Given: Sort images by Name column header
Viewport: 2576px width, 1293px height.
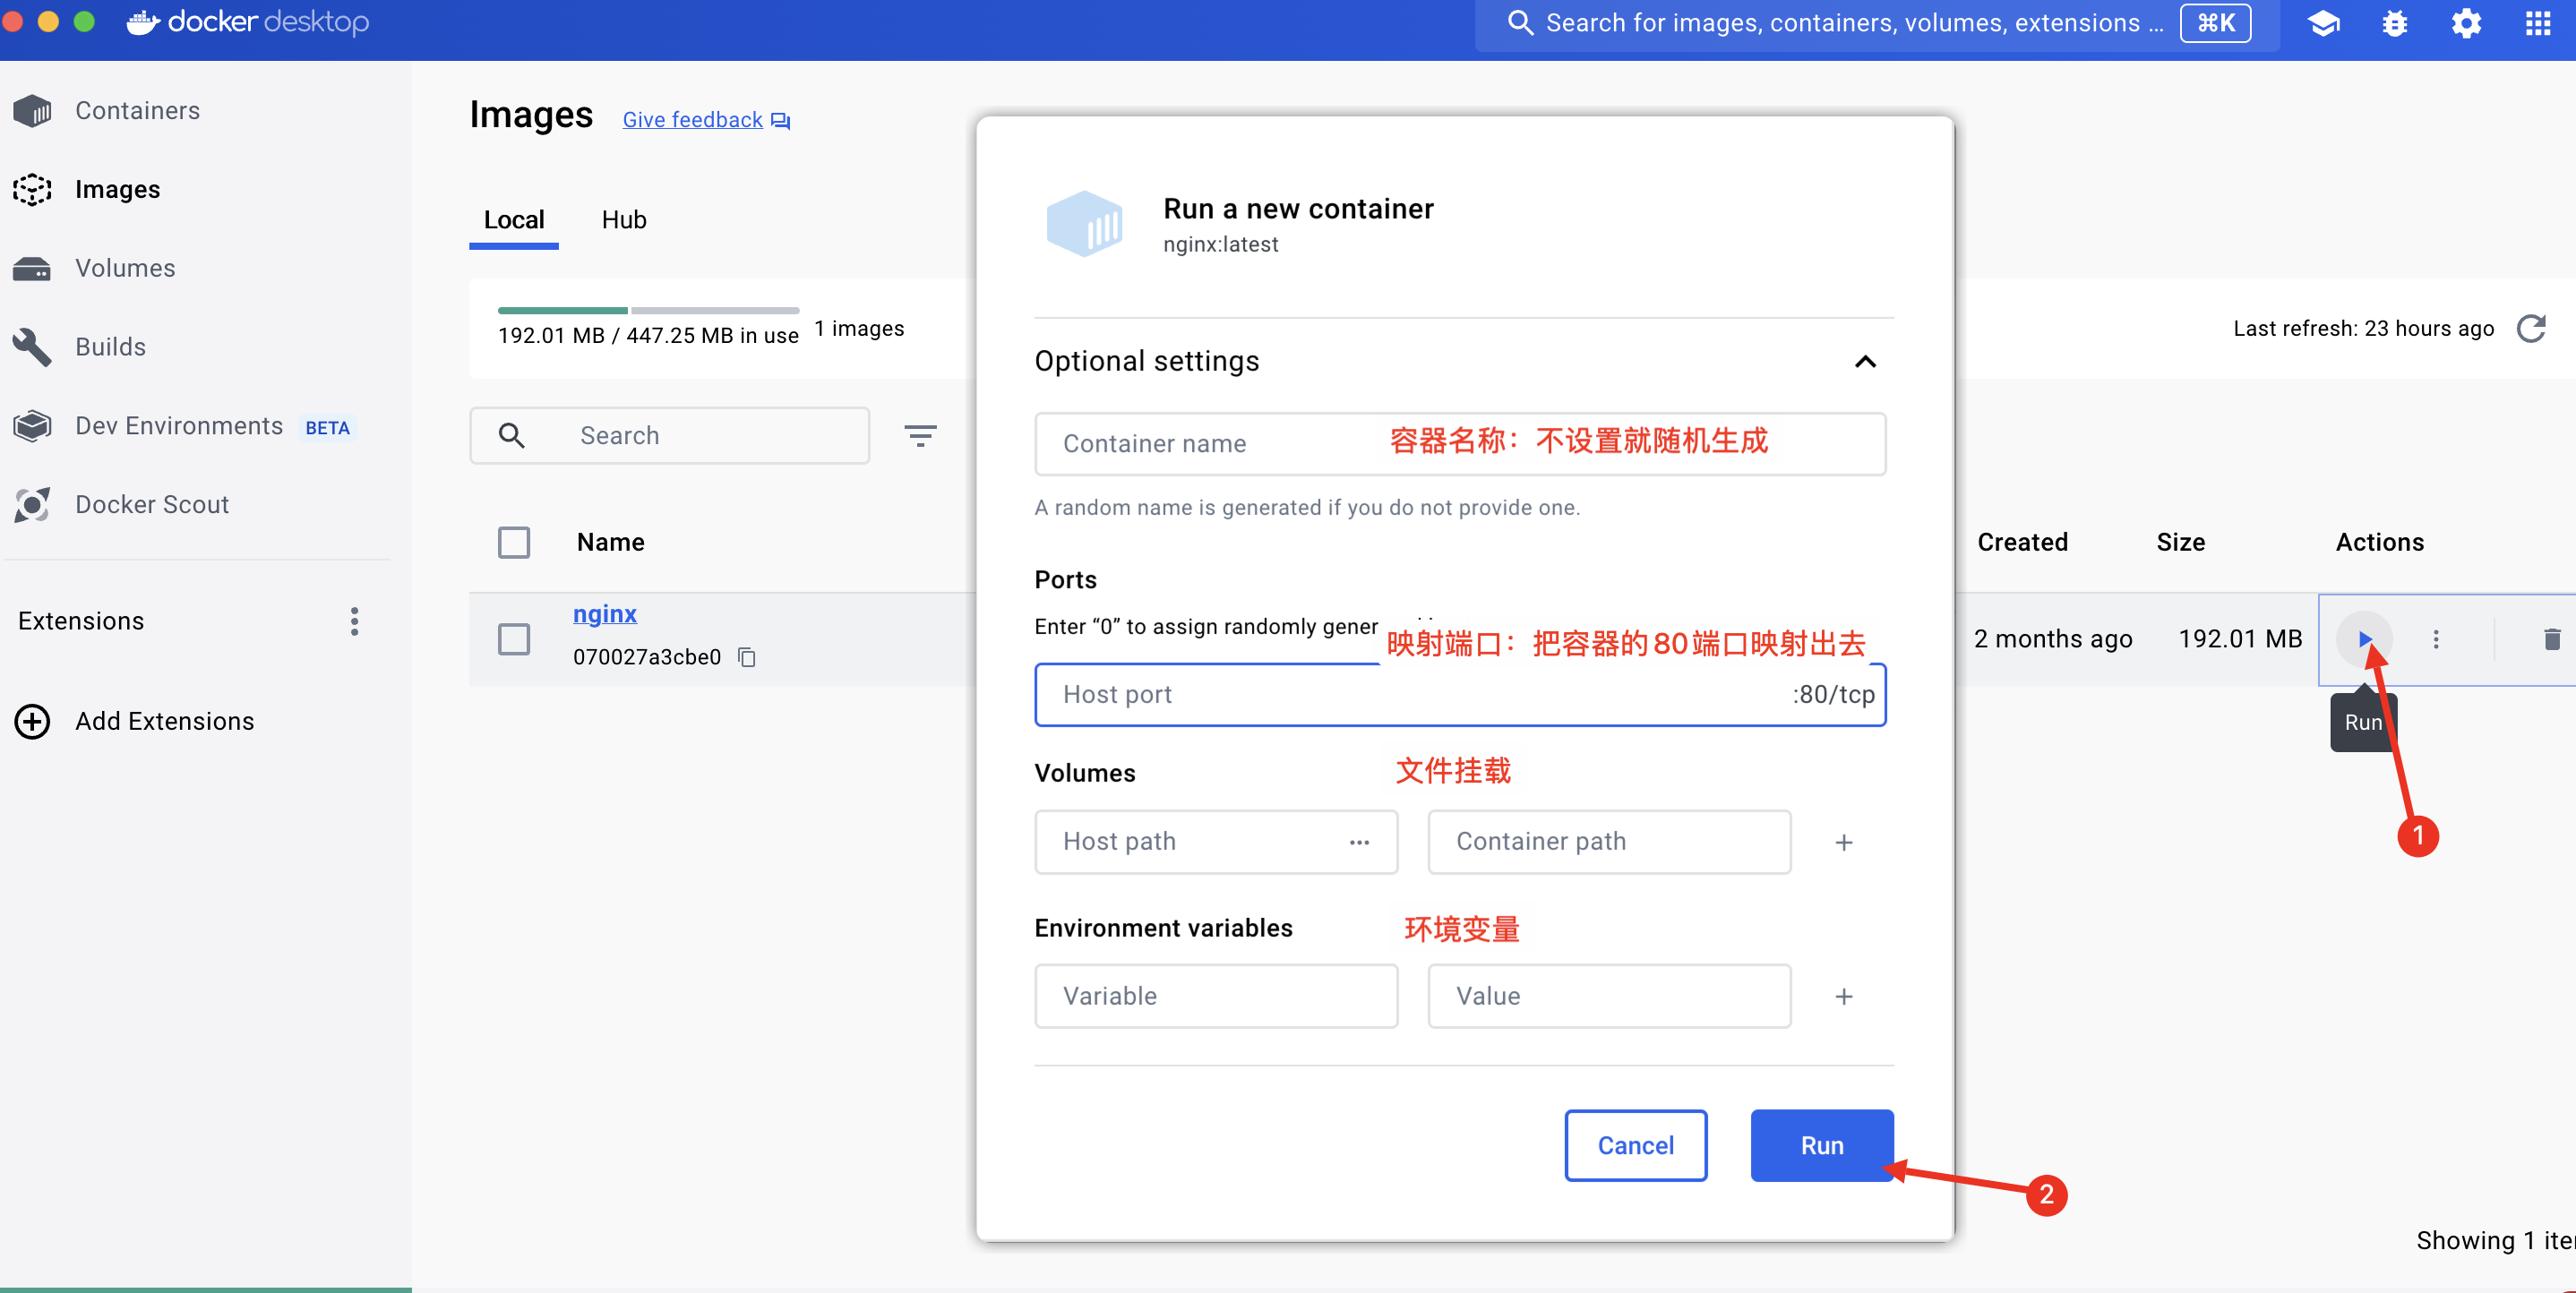Looking at the screenshot, I should point(610,542).
